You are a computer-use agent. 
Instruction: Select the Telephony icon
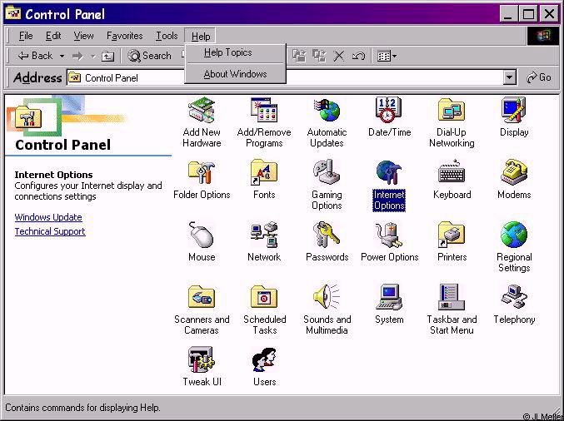514,297
